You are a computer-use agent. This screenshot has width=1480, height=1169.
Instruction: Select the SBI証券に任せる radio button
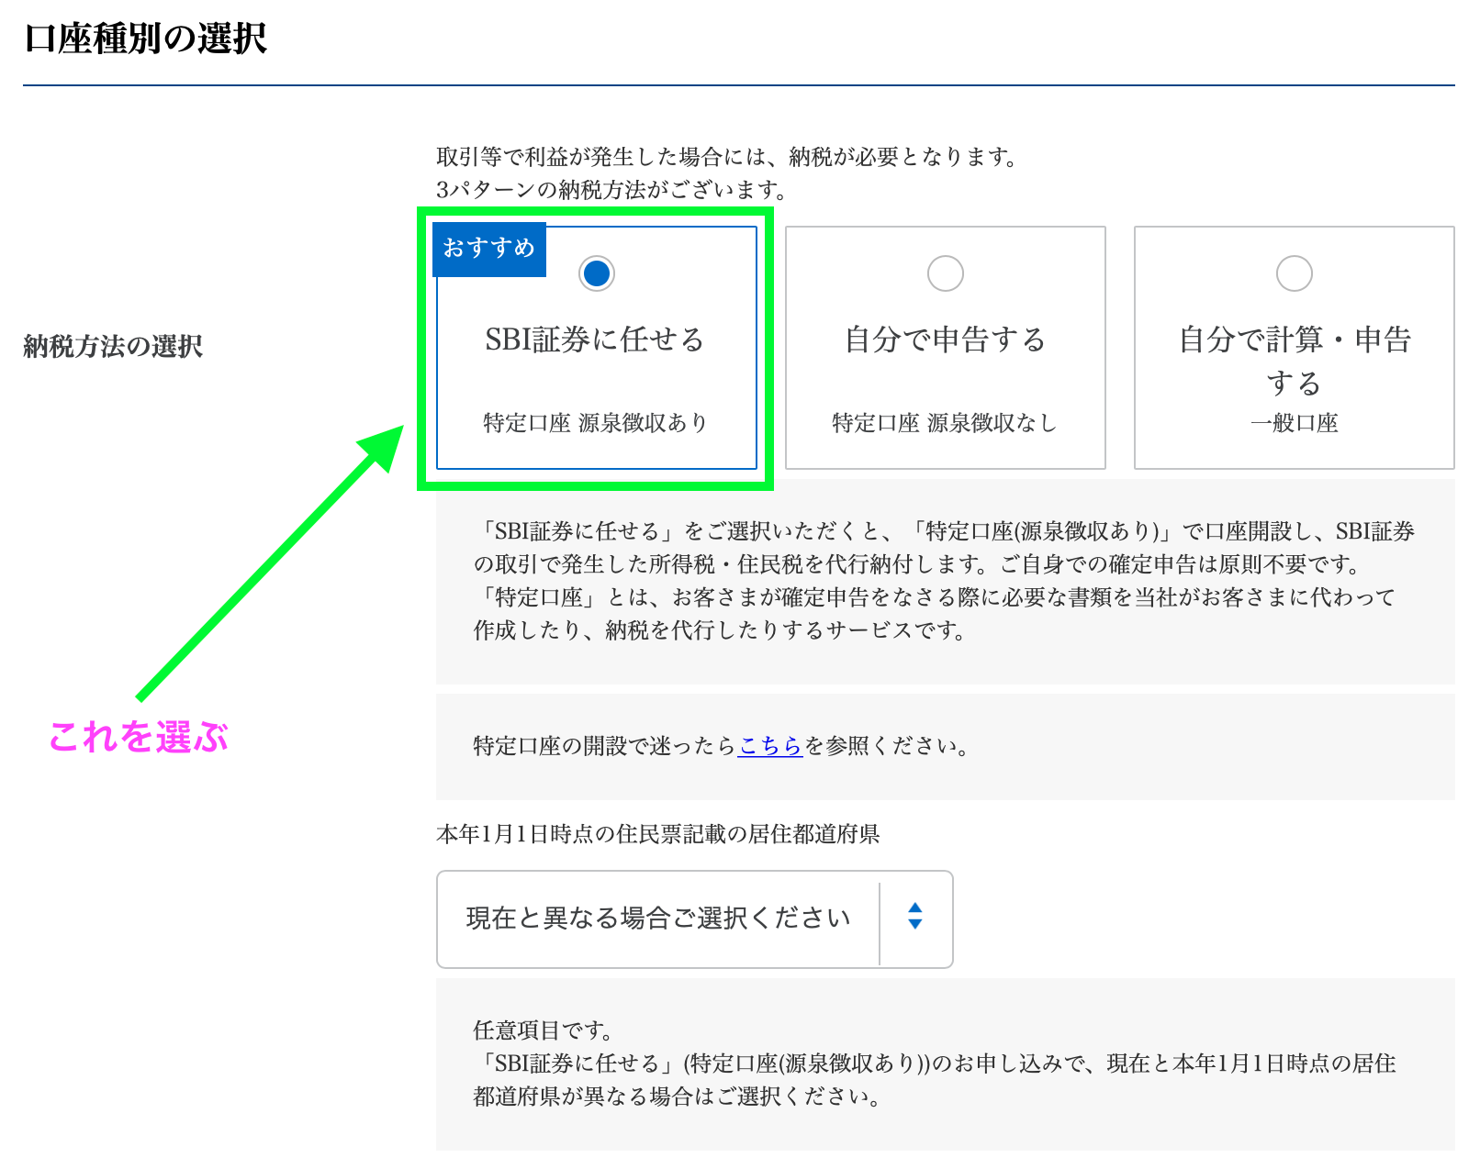[x=596, y=273]
